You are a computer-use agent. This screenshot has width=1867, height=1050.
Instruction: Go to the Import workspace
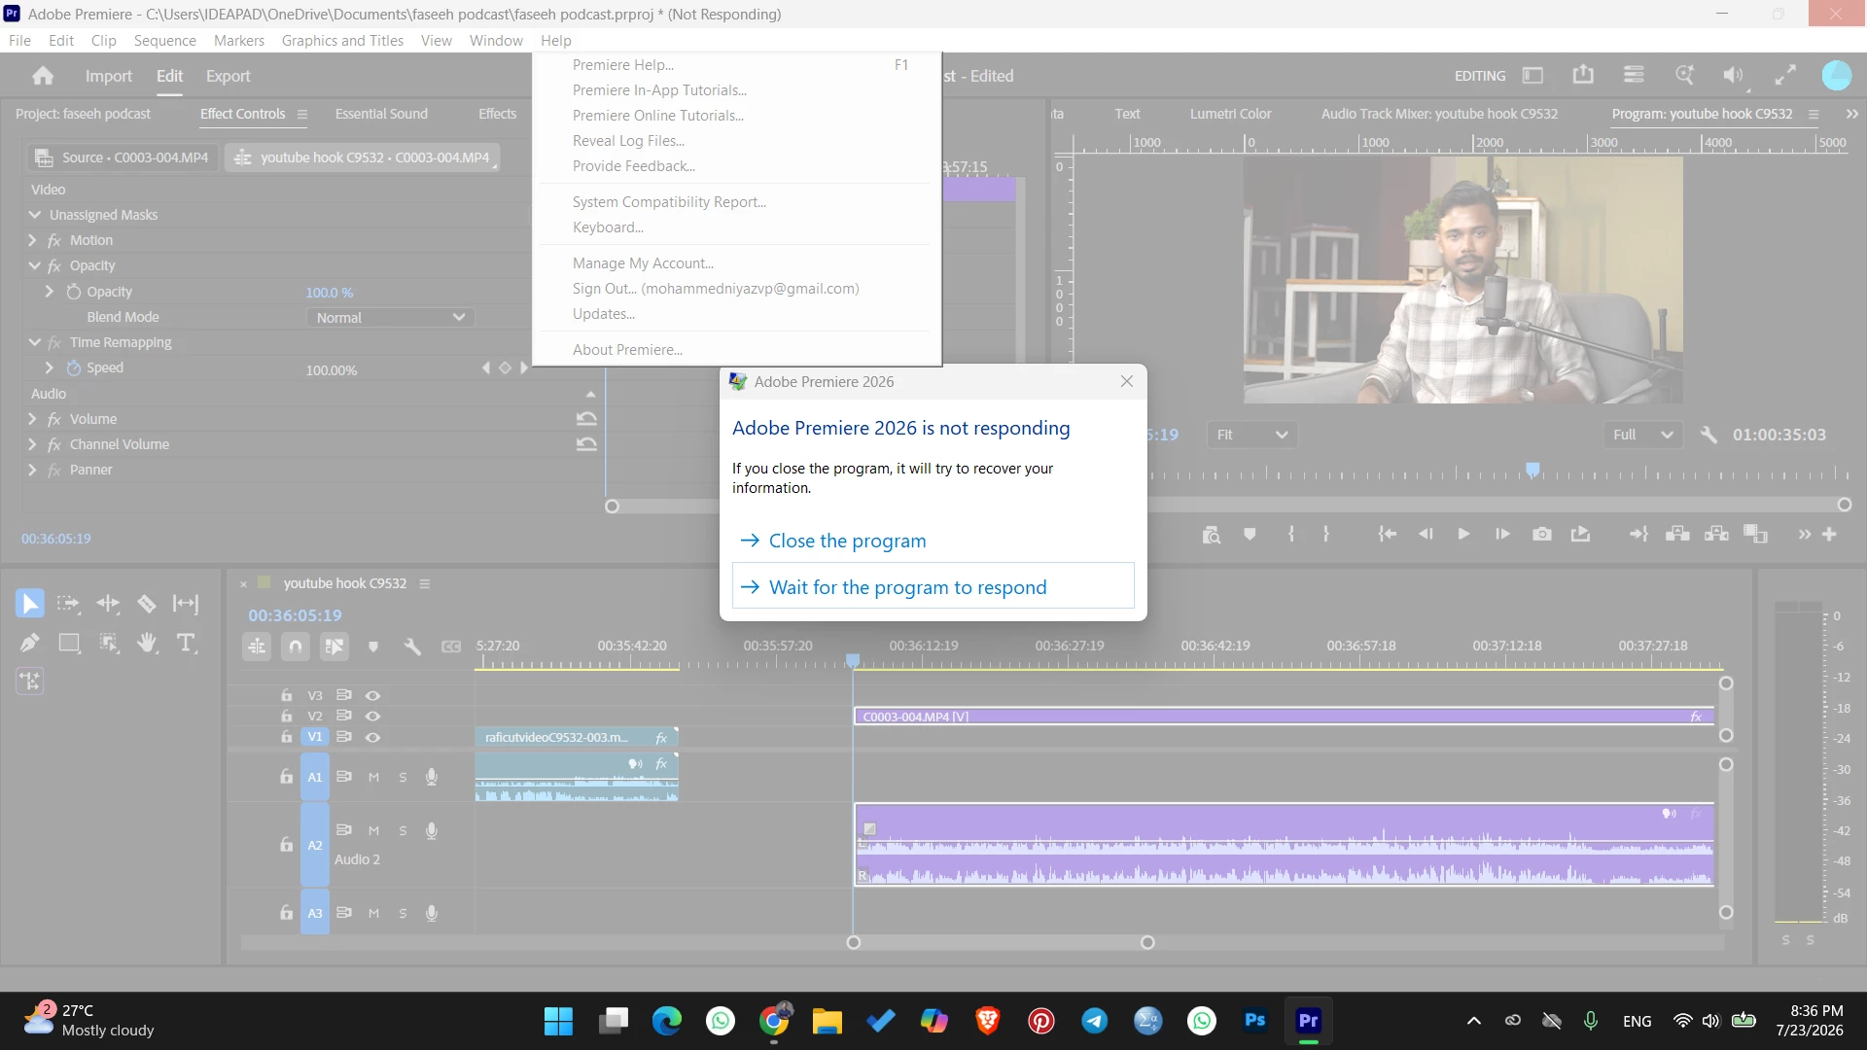(108, 76)
